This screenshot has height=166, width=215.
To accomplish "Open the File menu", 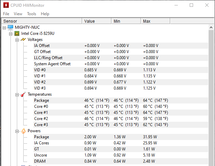I will coord(6,14).
